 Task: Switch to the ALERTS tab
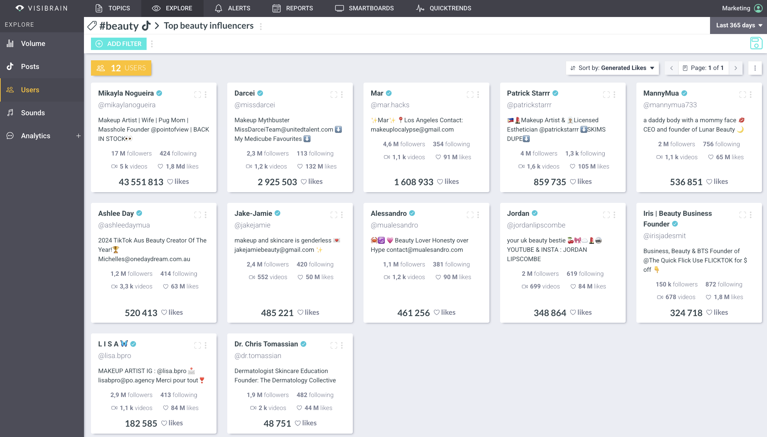[x=233, y=8]
